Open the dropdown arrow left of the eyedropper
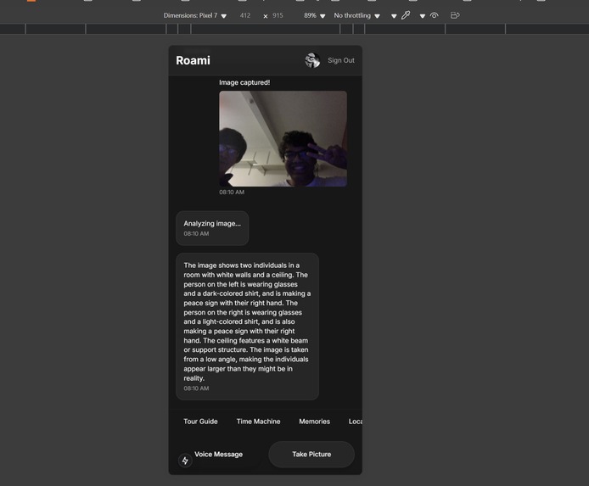The image size is (589, 486). 394,16
